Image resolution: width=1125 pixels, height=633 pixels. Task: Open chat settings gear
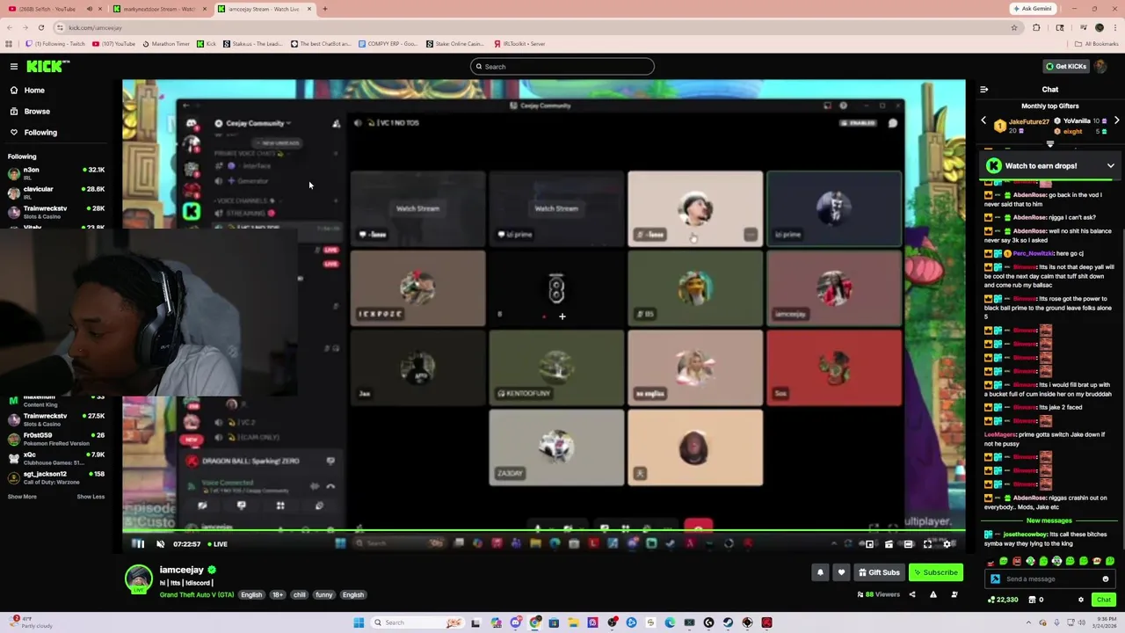(1081, 600)
